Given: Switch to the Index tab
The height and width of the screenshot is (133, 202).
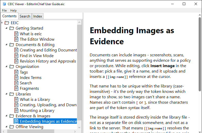Looking at the screenshot, I should pos(38,16).
